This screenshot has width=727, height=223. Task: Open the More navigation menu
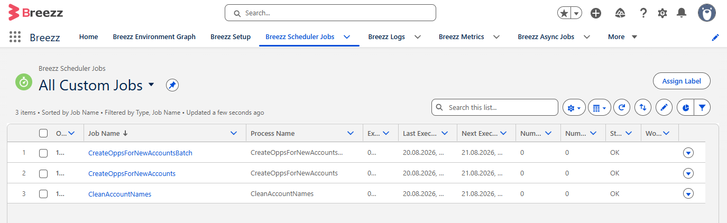623,37
